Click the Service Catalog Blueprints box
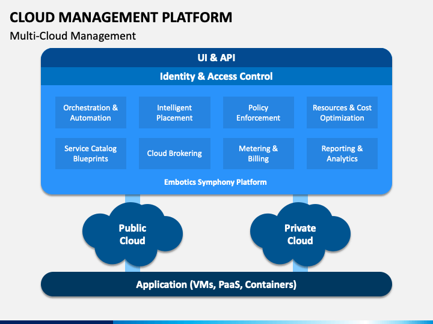433x324 pixels. click(91, 154)
